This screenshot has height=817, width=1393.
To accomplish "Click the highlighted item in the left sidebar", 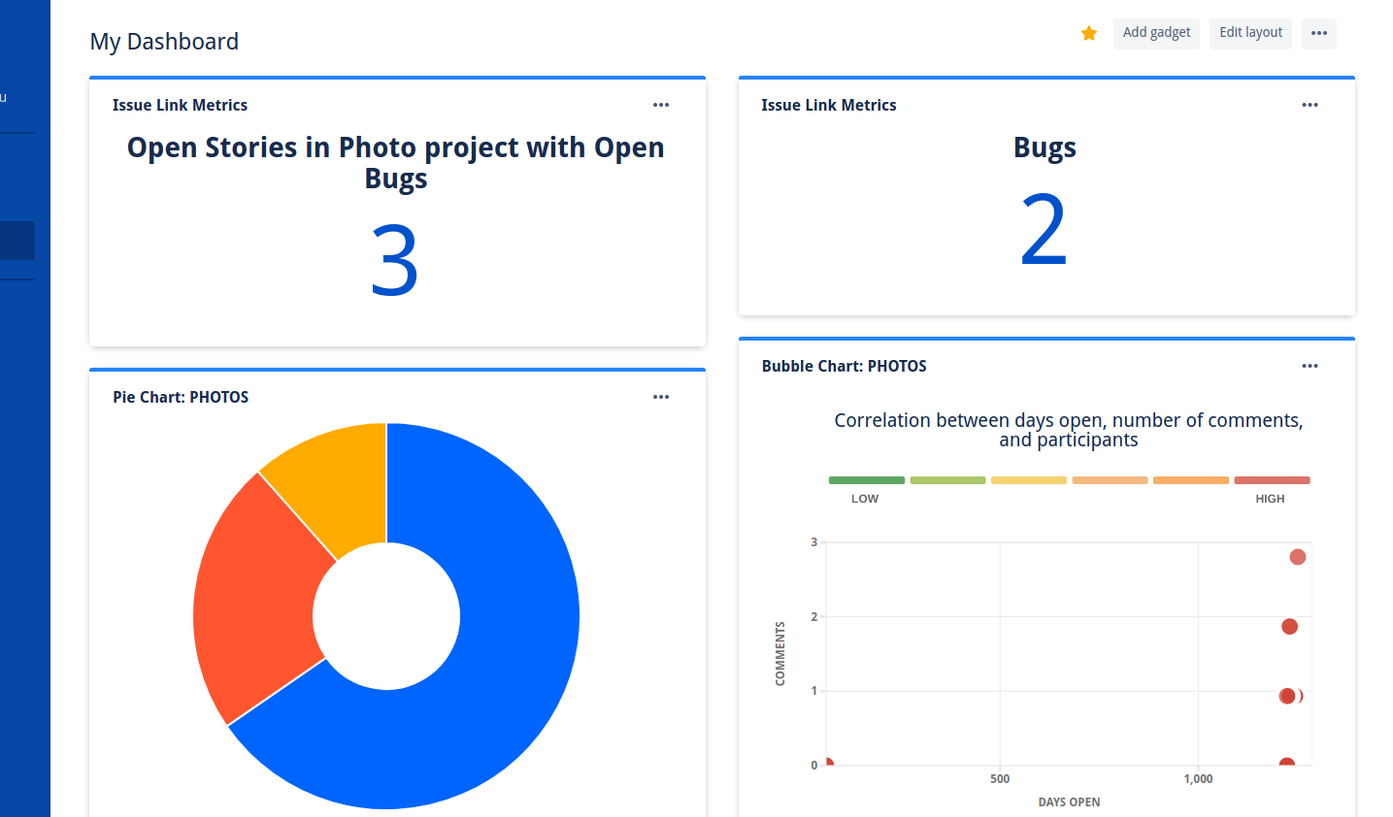I will [17, 240].
